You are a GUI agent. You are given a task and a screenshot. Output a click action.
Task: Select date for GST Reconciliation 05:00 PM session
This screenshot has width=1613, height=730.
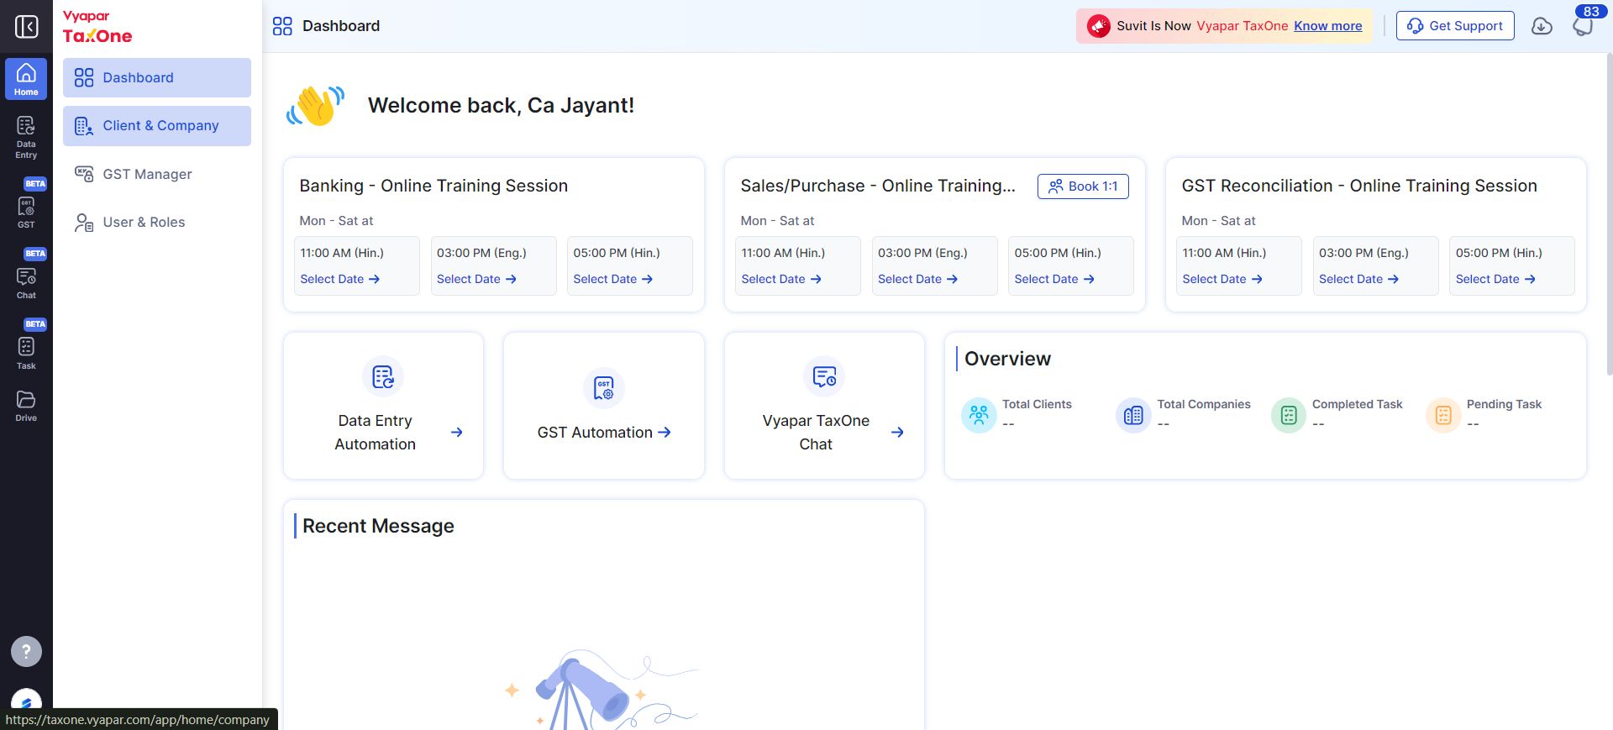tap(1495, 279)
